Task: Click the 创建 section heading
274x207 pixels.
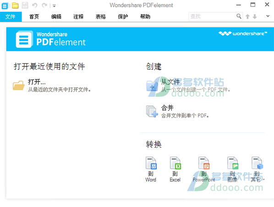Action: 154,66
